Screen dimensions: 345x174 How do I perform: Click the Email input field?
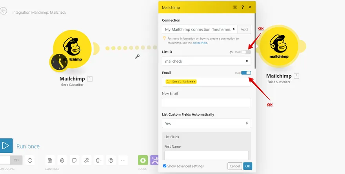tap(206, 82)
